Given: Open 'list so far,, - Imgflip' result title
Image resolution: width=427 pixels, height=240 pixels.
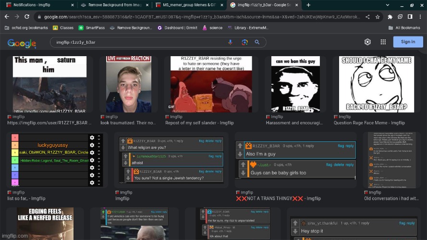Looking at the screenshot, I should [26, 198].
